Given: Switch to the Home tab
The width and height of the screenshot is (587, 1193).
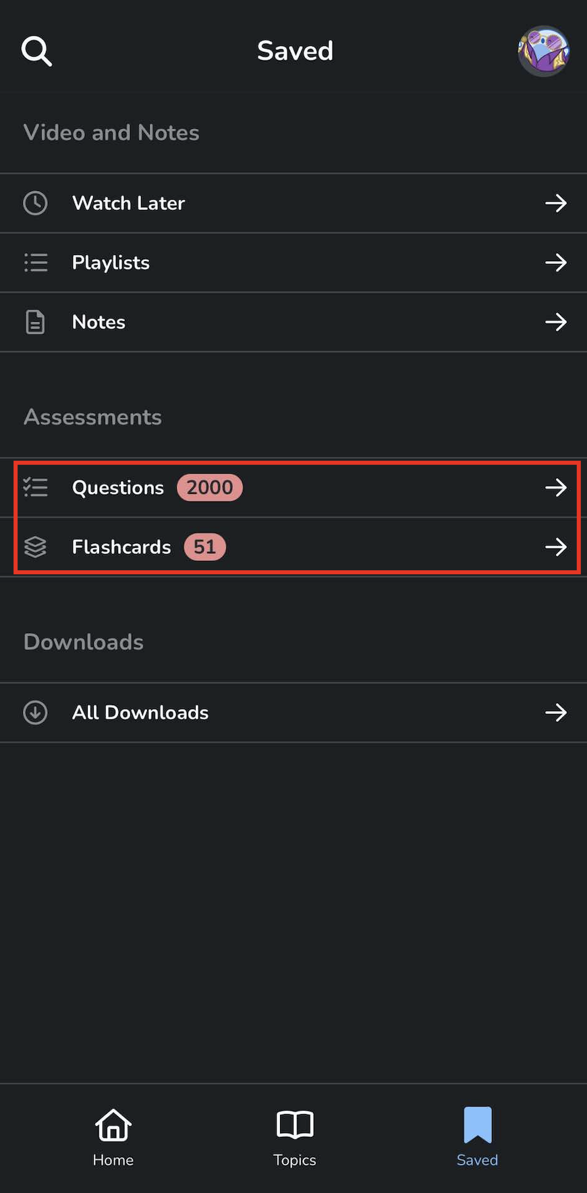Looking at the screenshot, I should point(113,1137).
